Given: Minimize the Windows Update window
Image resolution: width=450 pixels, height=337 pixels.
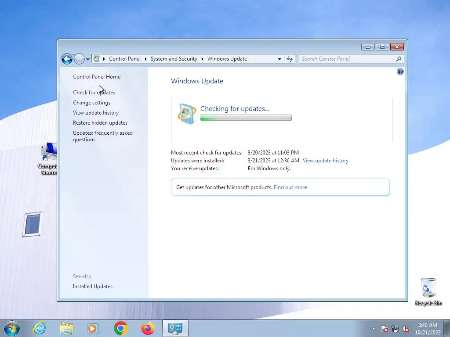Looking at the screenshot, I should pyautogui.click(x=368, y=47).
